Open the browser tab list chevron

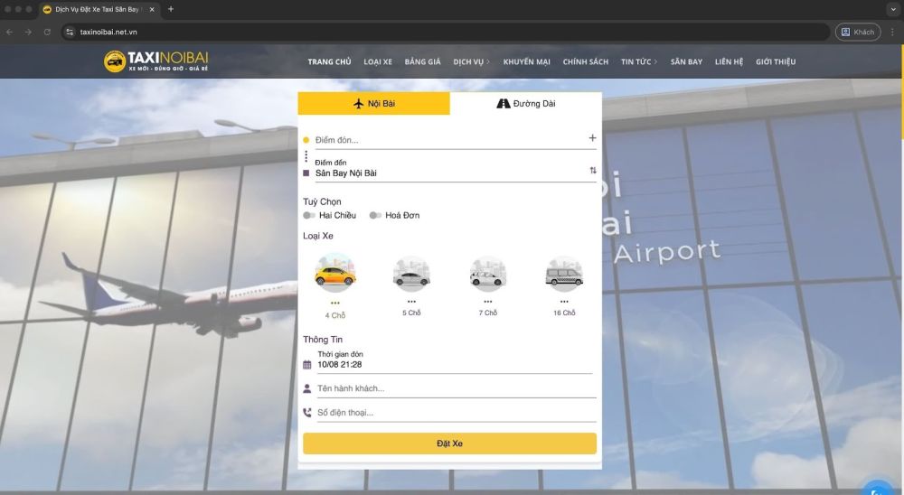point(893,9)
